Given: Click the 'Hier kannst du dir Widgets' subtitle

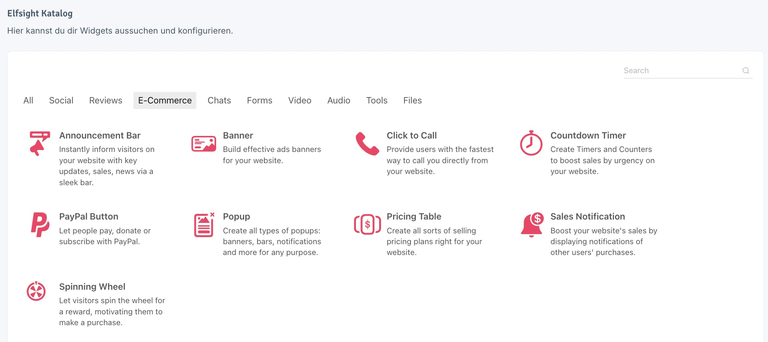Looking at the screenshot, I should pyautogui.click(x=120, y=31).
